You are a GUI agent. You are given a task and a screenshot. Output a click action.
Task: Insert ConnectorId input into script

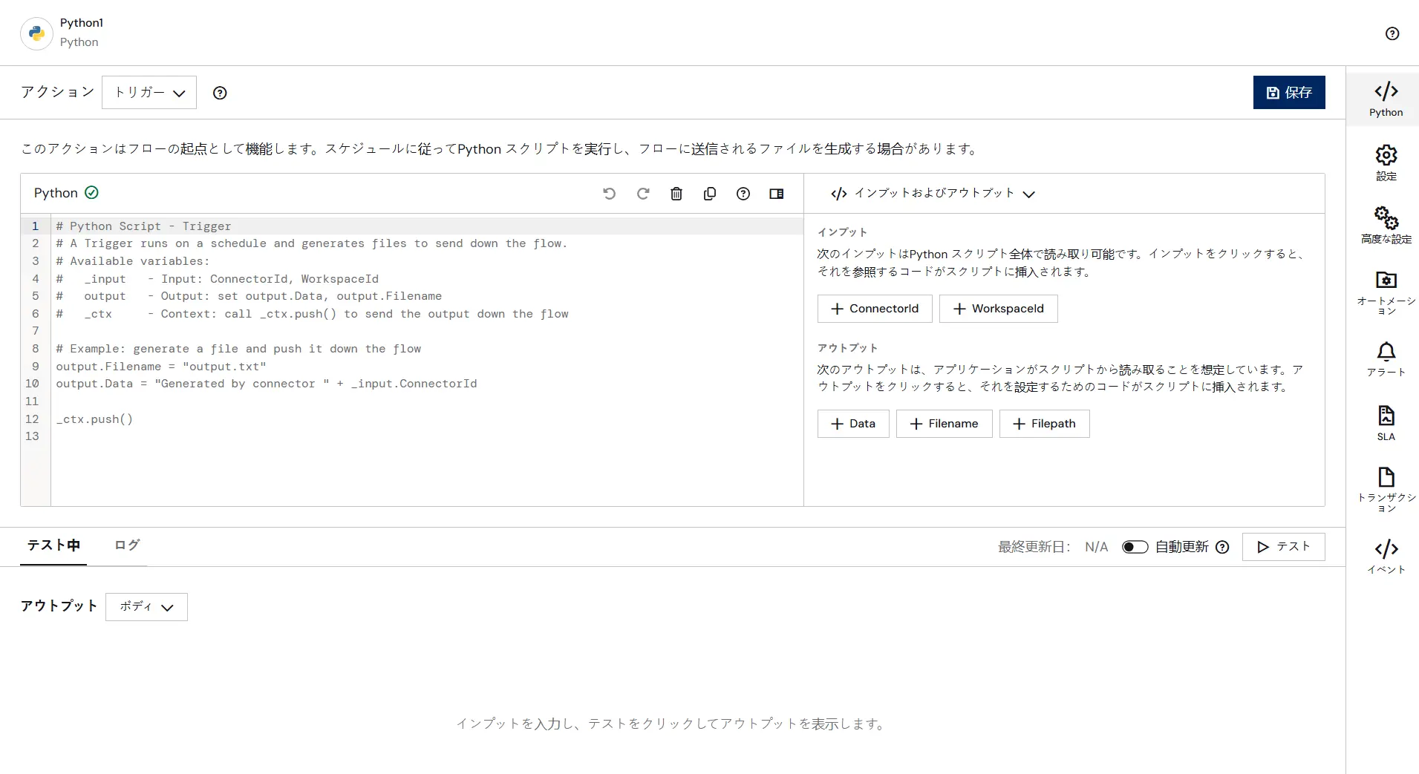click(x=875, y=309)
